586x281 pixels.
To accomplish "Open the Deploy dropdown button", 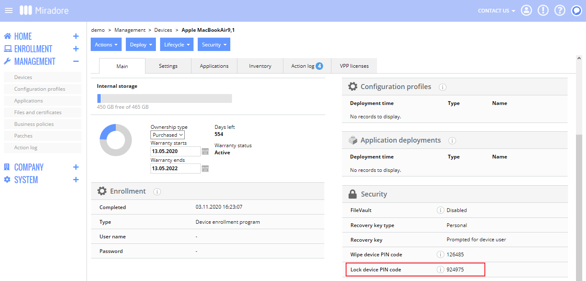I will [x=141, y=45].
